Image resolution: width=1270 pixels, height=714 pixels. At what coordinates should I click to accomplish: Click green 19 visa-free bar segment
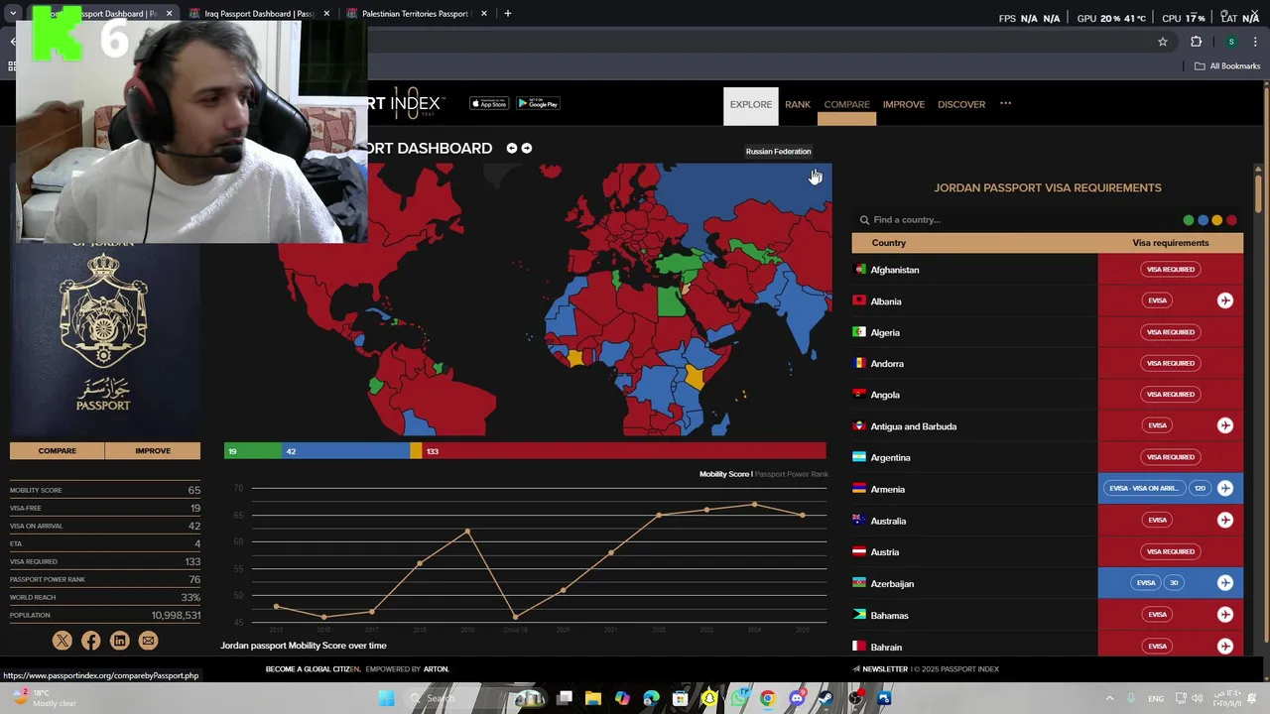coord(253,451)
